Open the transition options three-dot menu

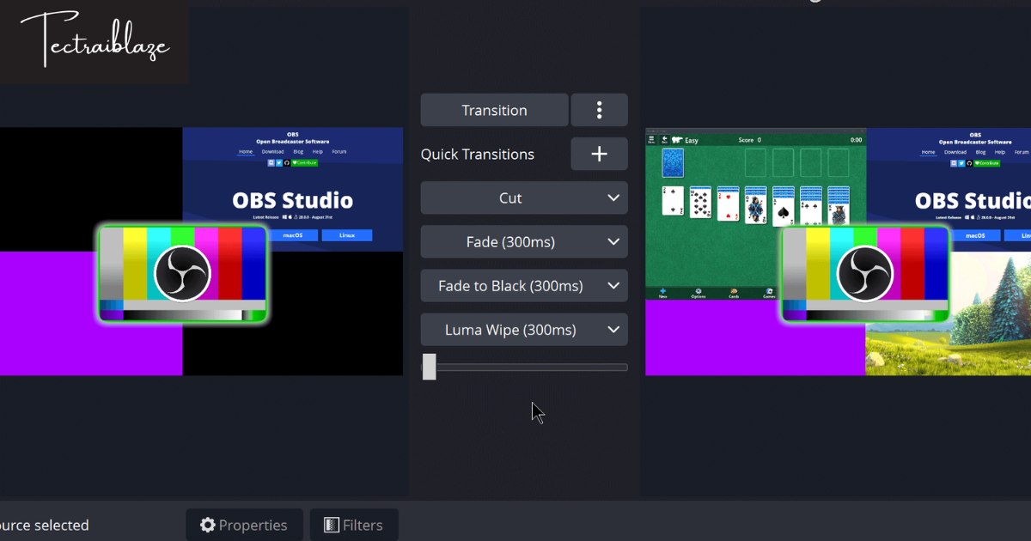coord(599,110)
